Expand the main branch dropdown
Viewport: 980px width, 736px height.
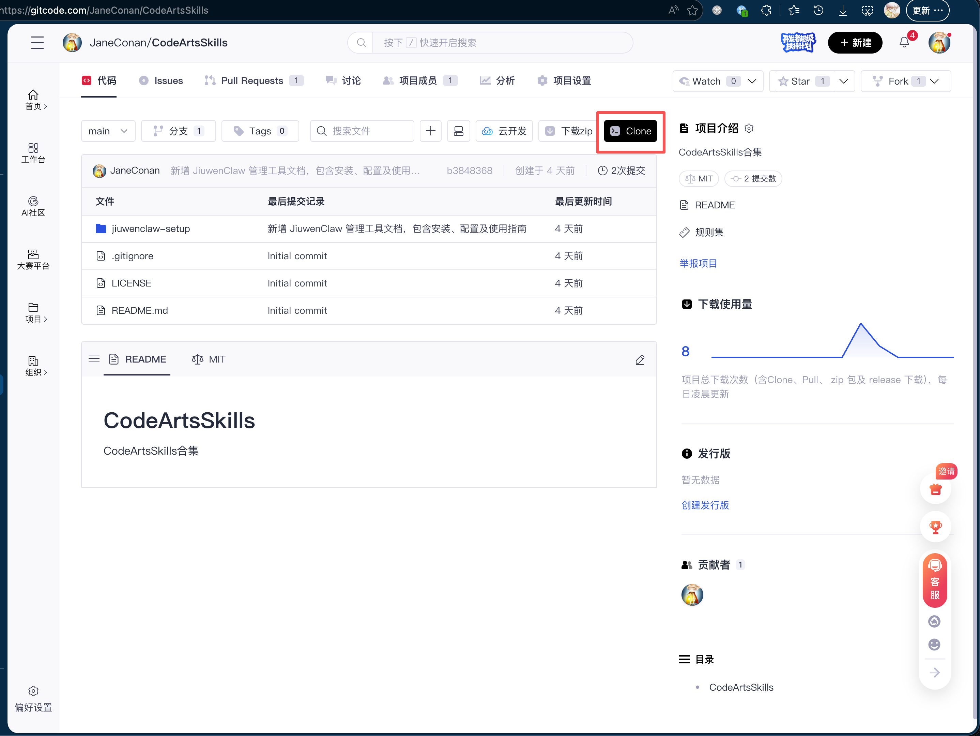[x=108, y=131]
